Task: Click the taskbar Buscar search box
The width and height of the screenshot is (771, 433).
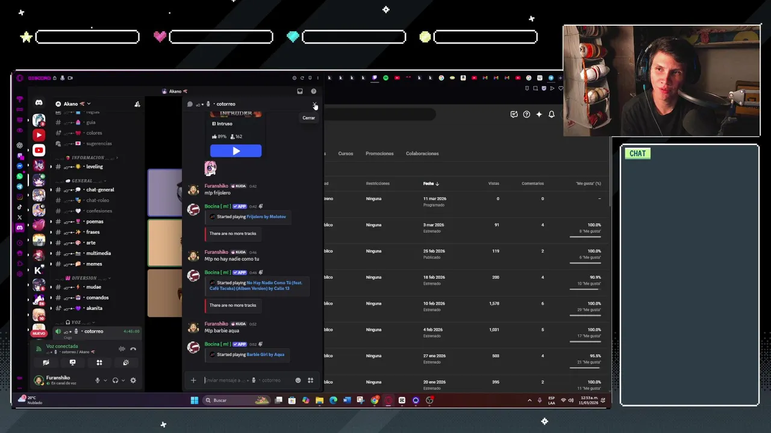Action: click(x=236, y=401)
